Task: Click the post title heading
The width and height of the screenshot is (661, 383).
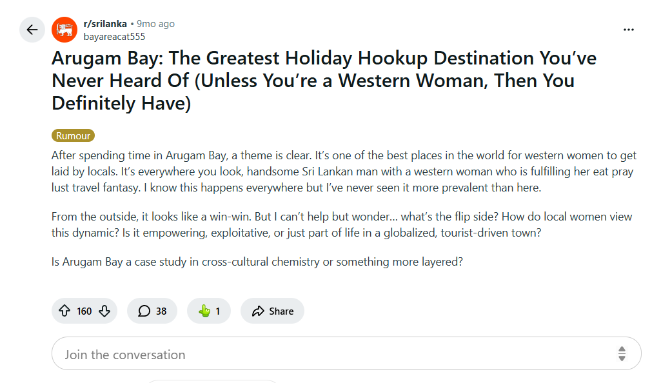Action: coord(324,81)
